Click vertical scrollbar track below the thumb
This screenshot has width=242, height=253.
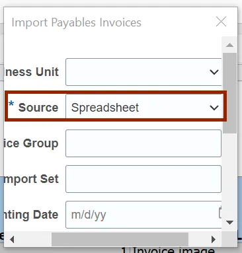[229, 175]
